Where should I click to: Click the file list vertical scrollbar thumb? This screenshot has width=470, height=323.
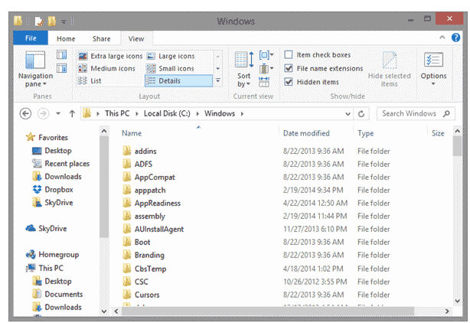coord(457,145)
